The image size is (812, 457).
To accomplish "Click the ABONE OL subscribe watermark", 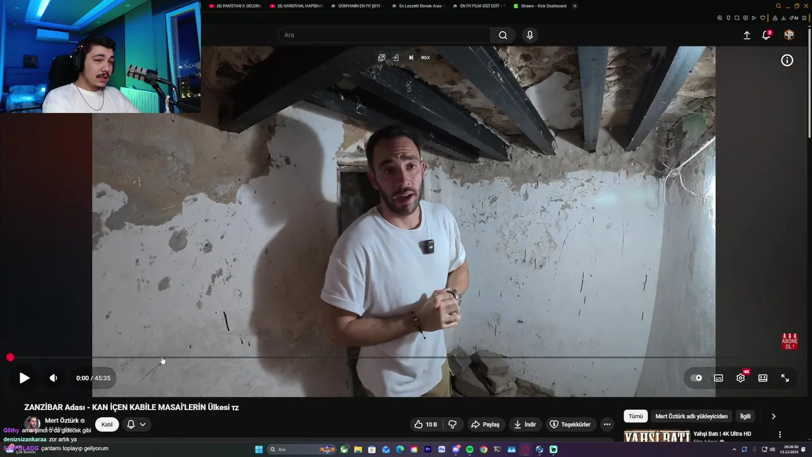I will pyautogui.click(x=789, y=341).
